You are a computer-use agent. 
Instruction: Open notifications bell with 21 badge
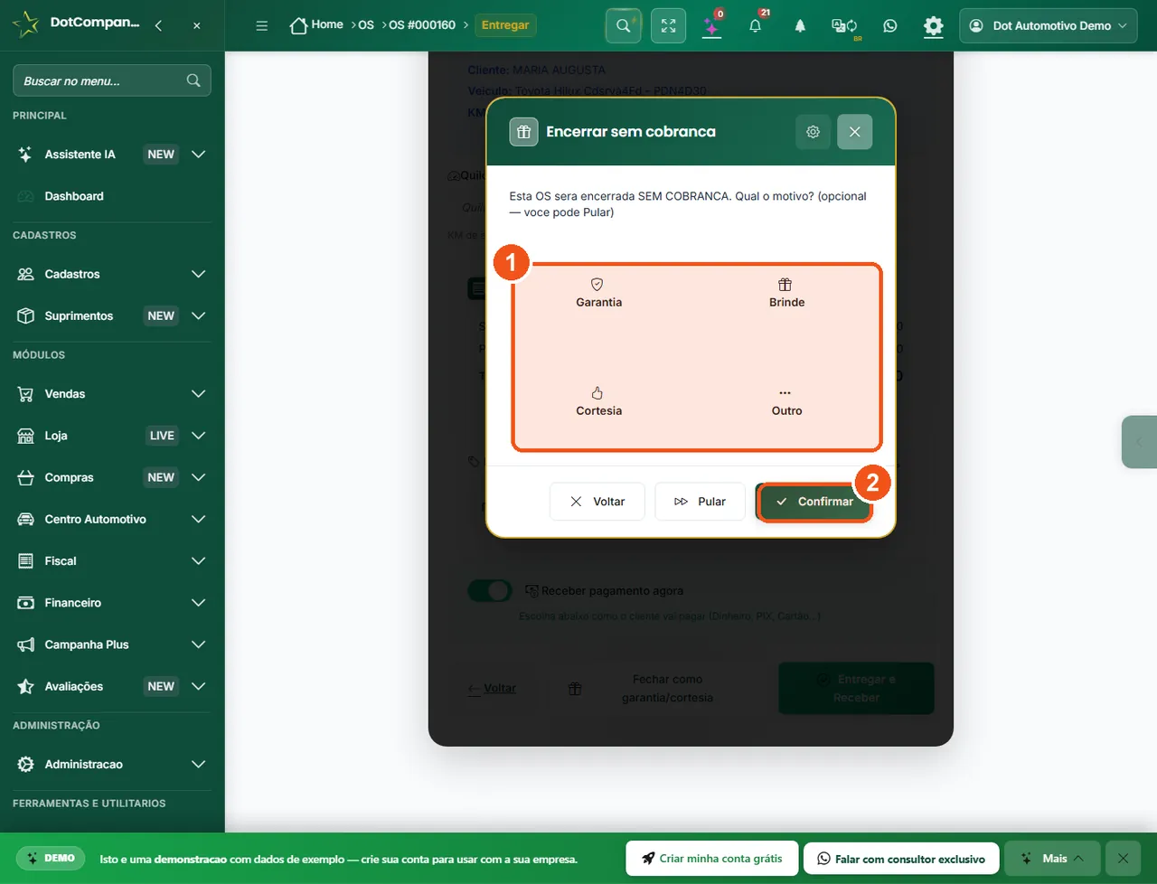pos(756,26)
